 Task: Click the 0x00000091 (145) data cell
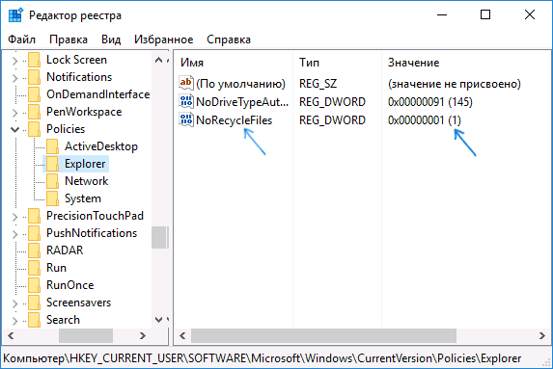point(429,102)
